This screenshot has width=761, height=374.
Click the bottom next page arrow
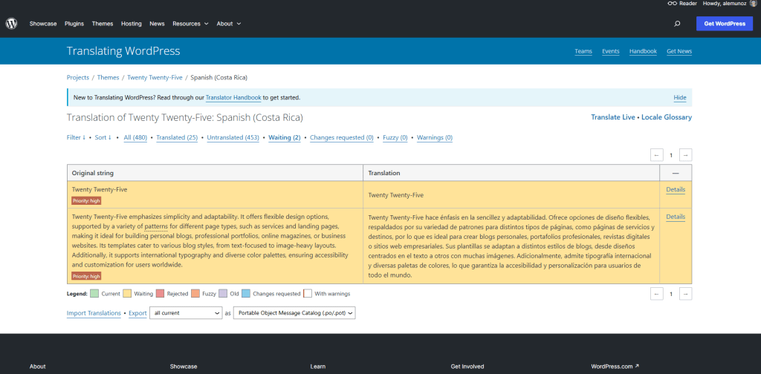pyautogui.click(x=686, y=294)
